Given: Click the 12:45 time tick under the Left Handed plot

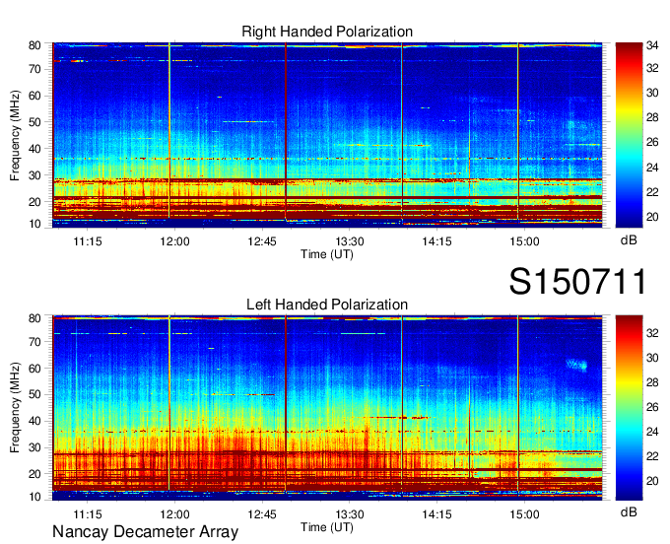Looking at the screenshot, I should (262, 514).
